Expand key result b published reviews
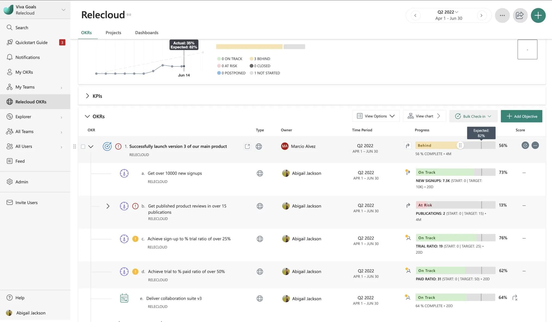Screen dimensions: 552x322 (x=108, y=206)
